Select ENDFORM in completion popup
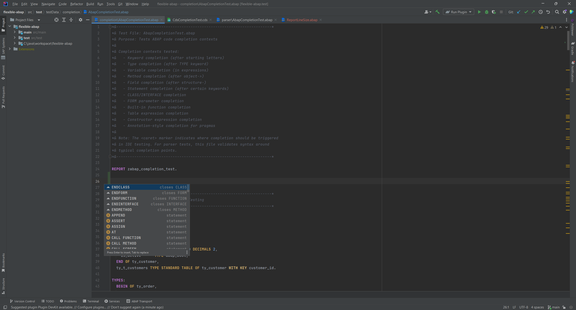576x310 pixels. pos(147,193)
